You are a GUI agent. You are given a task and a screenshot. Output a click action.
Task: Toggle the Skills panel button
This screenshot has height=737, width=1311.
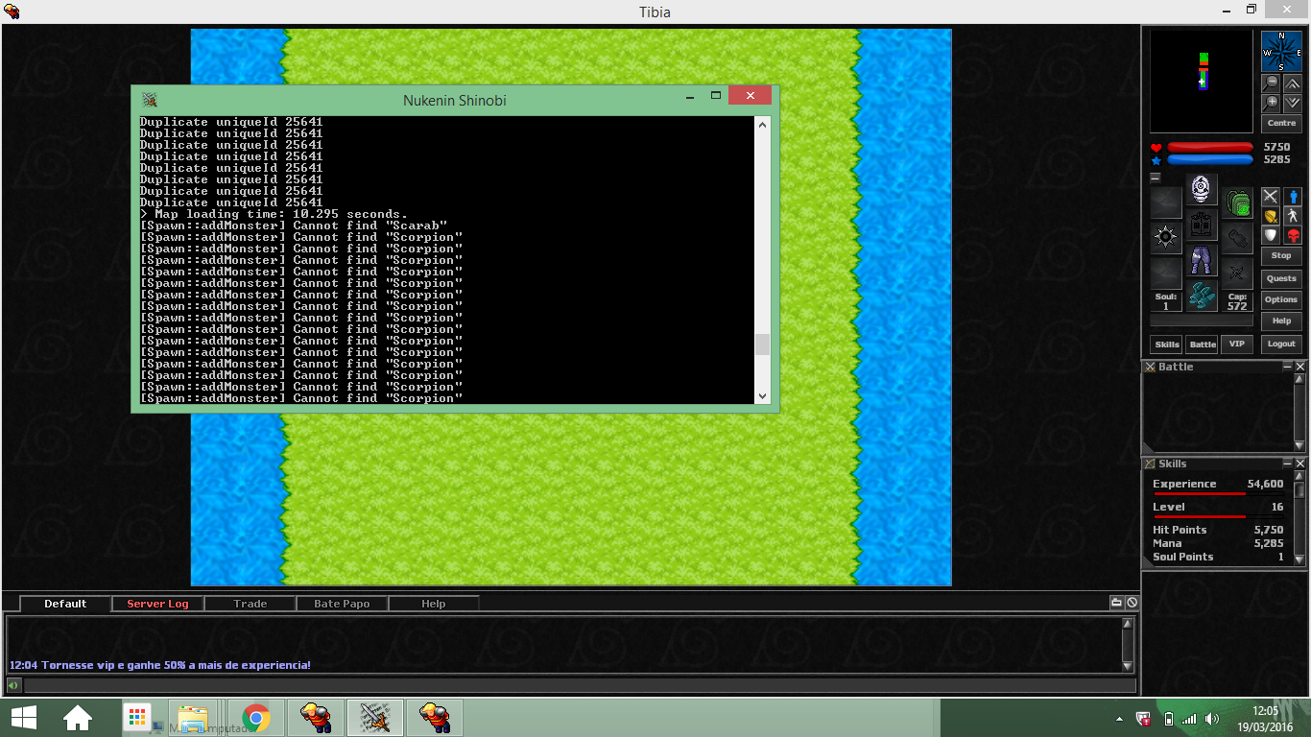pyautogui.click(x=1166, y=344)
